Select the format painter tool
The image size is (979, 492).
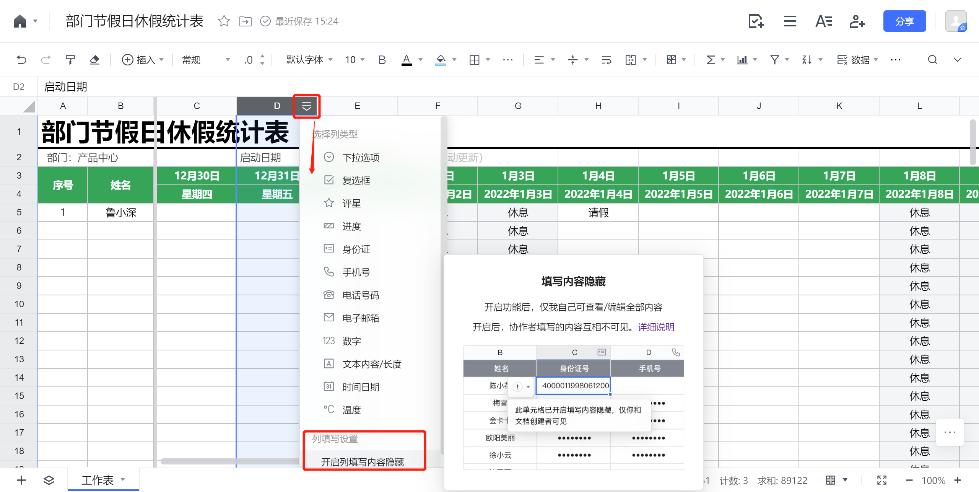coord(70,60)
